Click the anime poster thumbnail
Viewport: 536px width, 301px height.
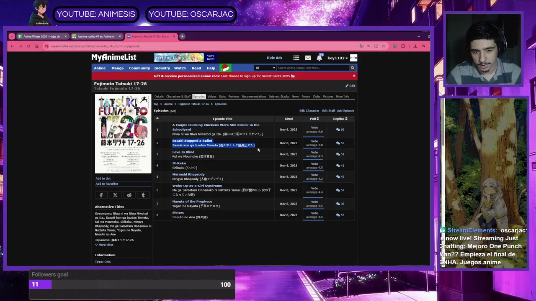pyautogui.click(x=123, y=134)
